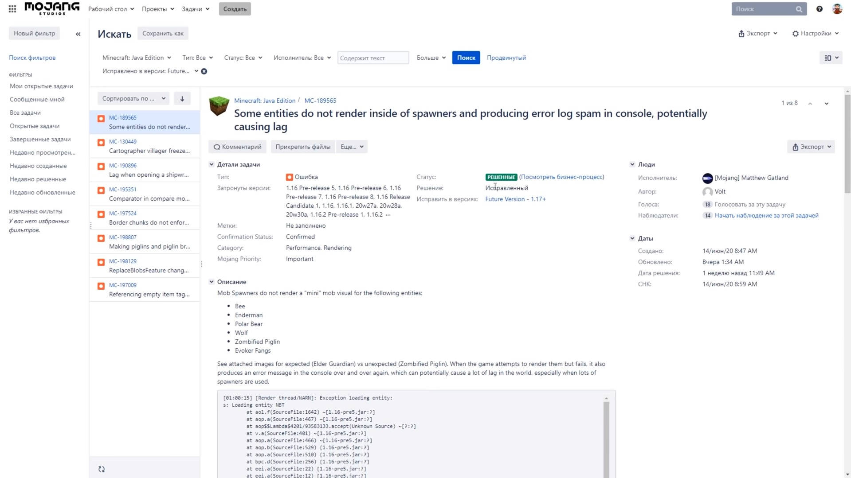Go to next issue using down chevron
Image resolution: width=851 pixels, height=478 pixels.
(x=826, y=104)
